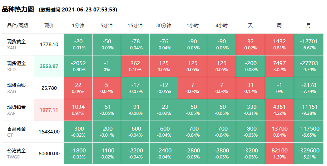Click the 月 column header
Viewport: 327px width, 166px height.
[x=308, y=26]
